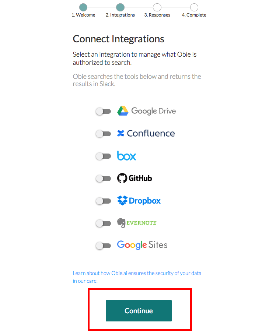Switch on the Box integration toggle

coord(103,156)
